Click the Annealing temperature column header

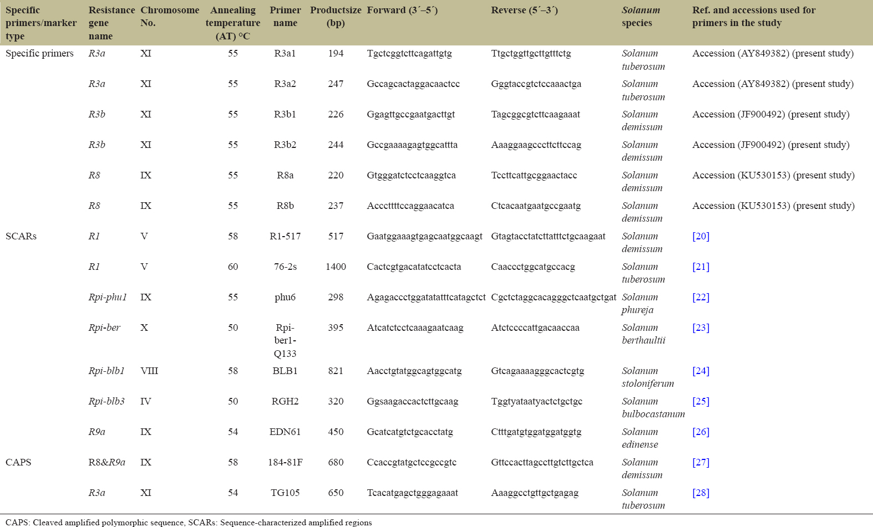[232, 23]
